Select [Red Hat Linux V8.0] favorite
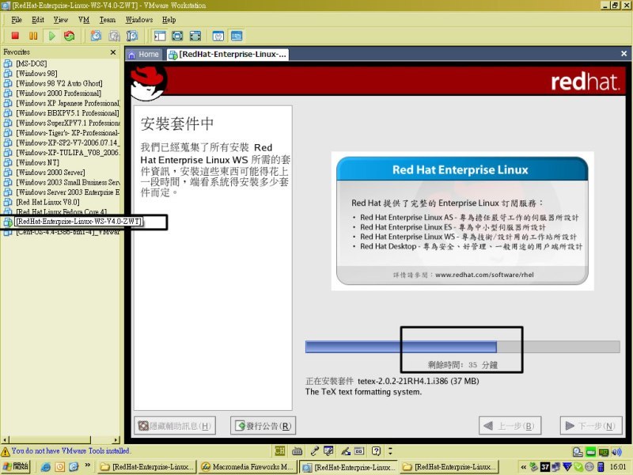This screenshot has width=633, height=475. tap(47, 202)
